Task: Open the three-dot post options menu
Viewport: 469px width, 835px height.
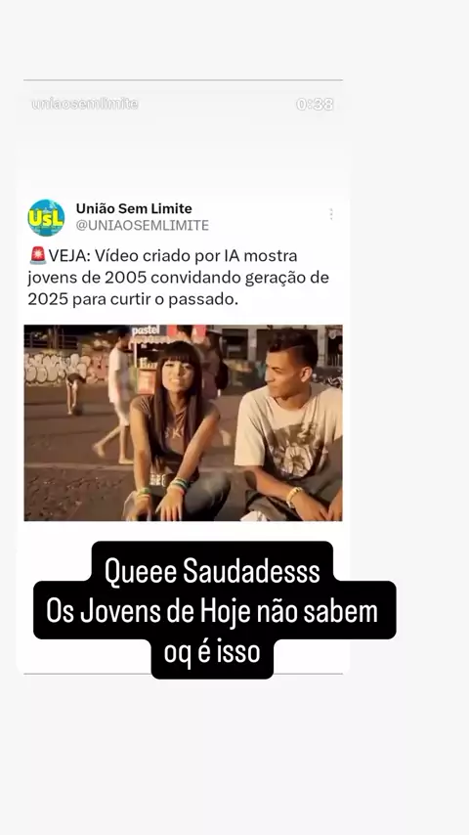Action: 331,214
